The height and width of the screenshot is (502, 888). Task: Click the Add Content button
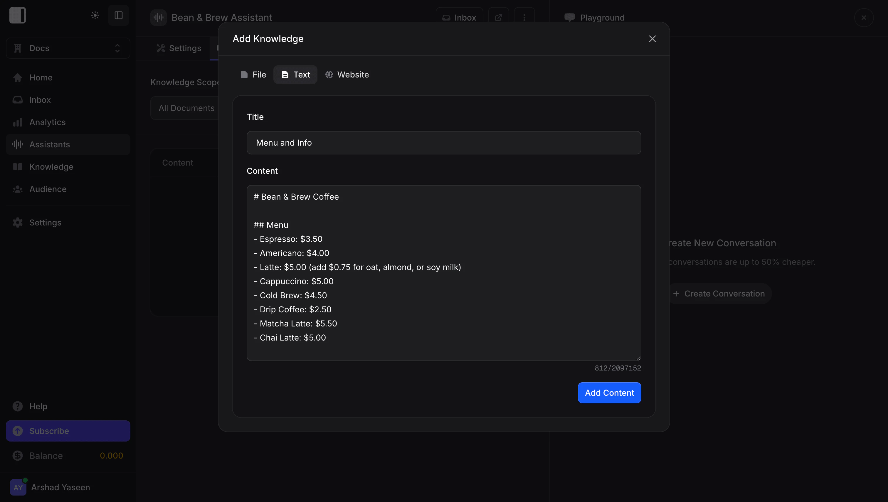point(609,393)
